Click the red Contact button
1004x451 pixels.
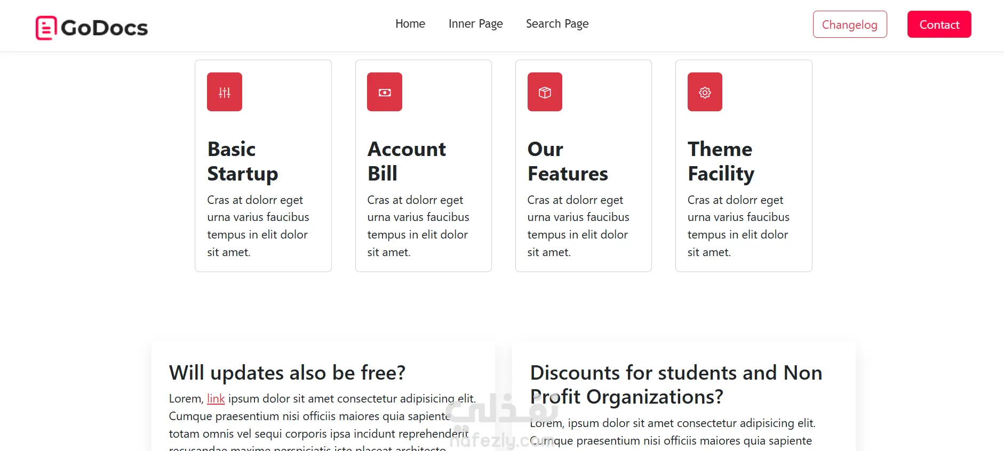point(939,24)
